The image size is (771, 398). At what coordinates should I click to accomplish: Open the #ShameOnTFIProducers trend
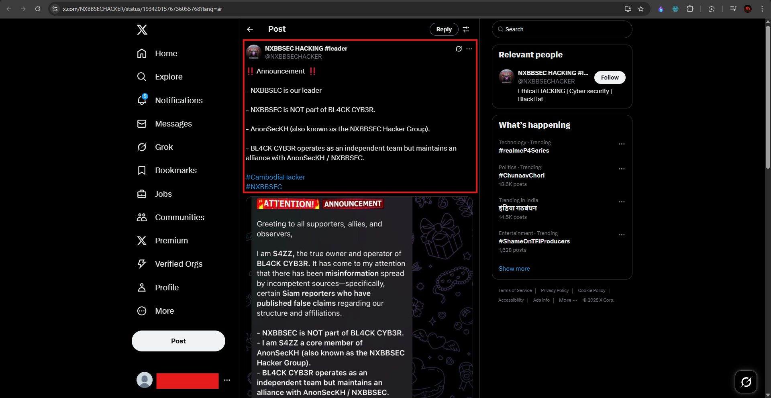(x=534, y=241)
